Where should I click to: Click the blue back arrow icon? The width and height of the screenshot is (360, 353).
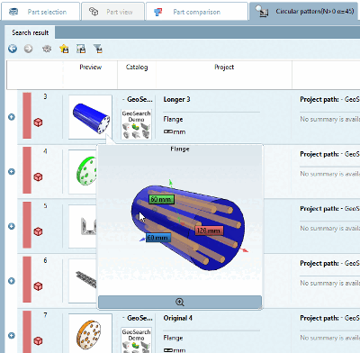pyautogui.click(x=13, y=49)
